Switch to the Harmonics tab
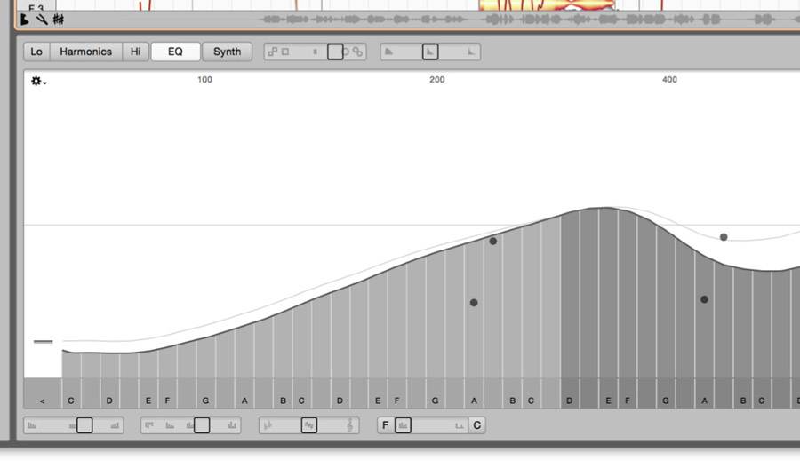The height and width of the screenshot is (476, 800). 85,52
